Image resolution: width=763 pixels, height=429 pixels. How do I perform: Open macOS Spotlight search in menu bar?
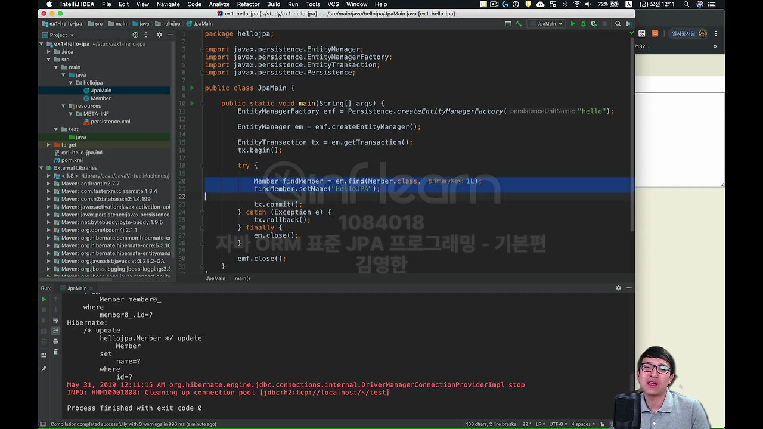(x=686, y=4)
